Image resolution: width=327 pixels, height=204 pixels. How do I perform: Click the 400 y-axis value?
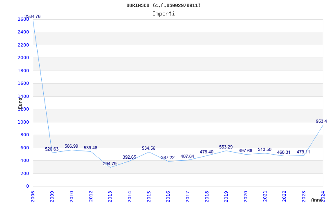25,160
